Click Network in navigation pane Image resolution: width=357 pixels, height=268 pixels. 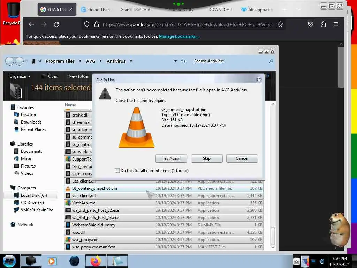(25, 224)
